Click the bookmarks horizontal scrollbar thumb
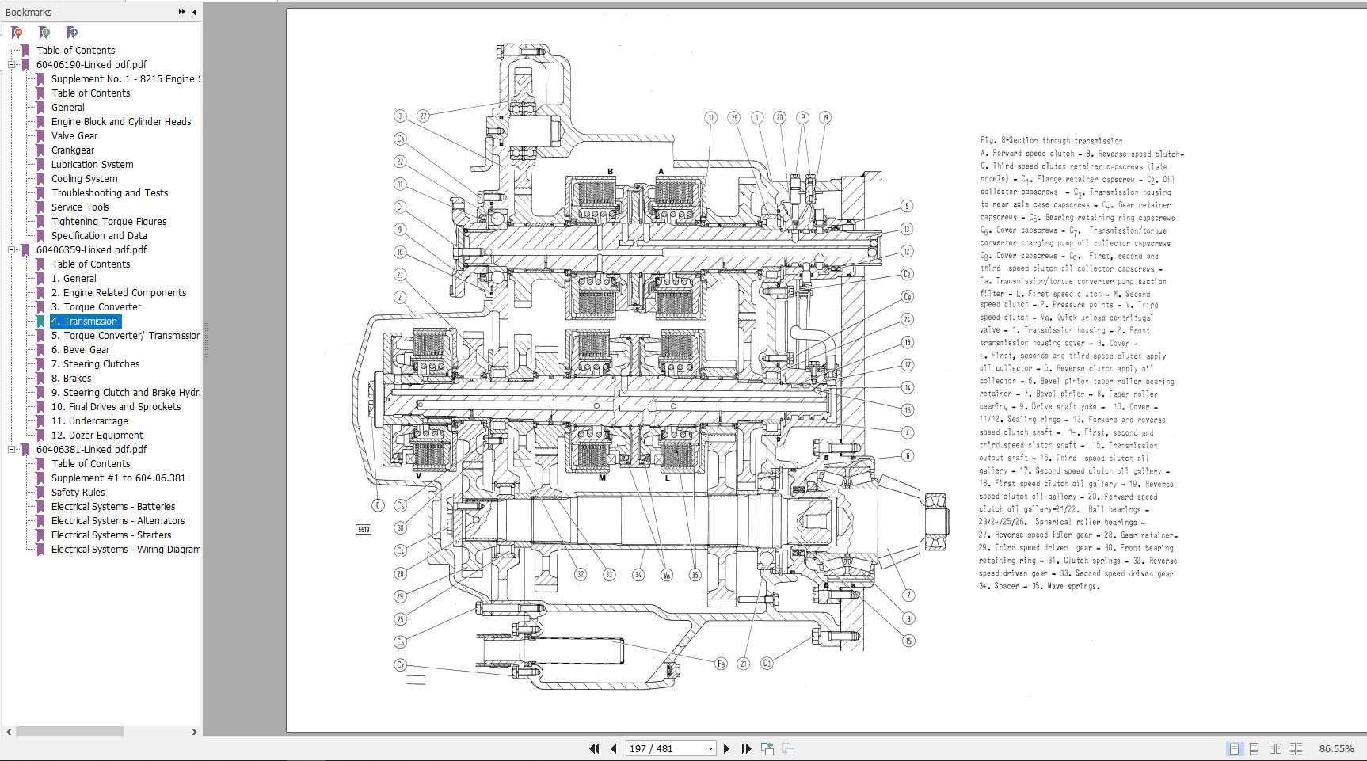Screen dimensions: 1367x761 [69, 732]
